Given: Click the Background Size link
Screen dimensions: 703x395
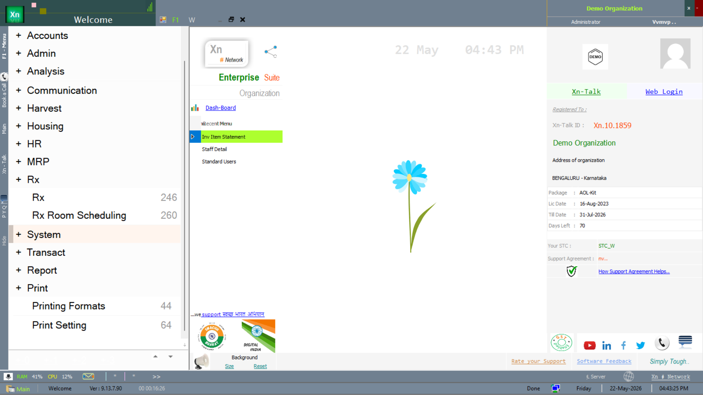Looking at the screenshot, I should tap(229, 366).
